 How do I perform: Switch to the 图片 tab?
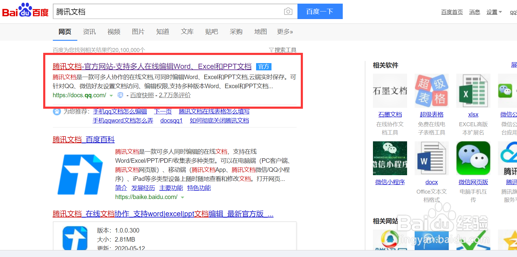pos(138,32)
